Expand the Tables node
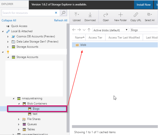This screenshot has width=158, height=135. [x=19, y=130]
